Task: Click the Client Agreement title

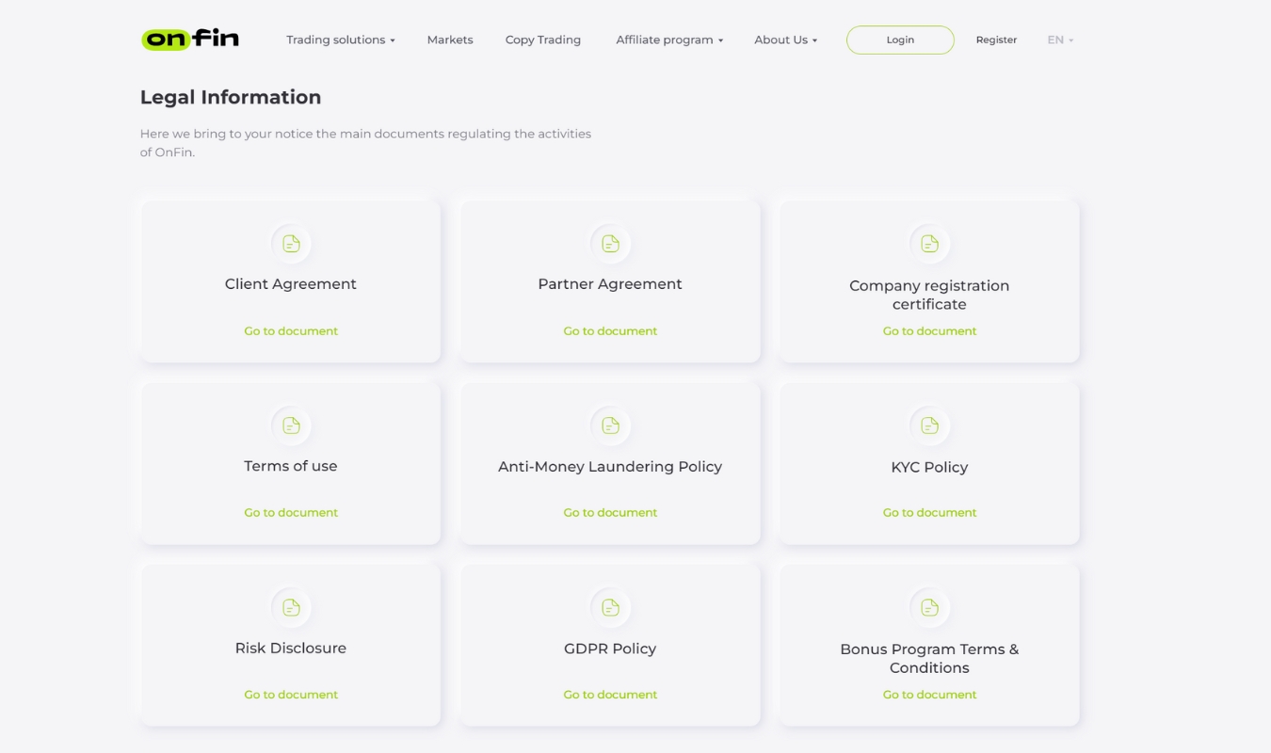Action: 291,284
